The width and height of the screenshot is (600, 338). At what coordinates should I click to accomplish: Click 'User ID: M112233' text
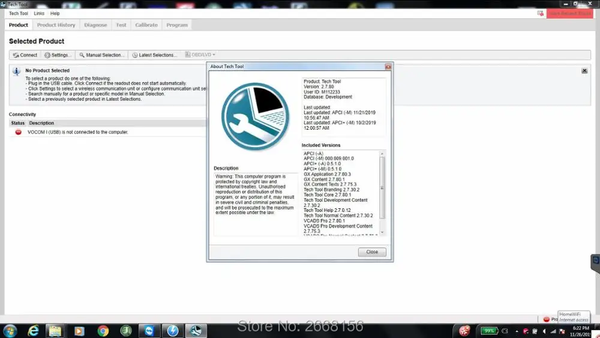coord(322,92)
